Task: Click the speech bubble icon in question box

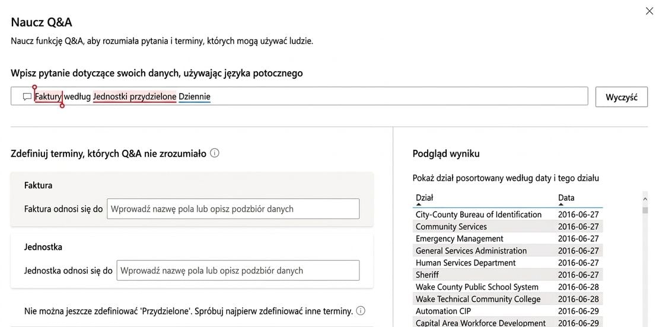Action: (27, 97)
